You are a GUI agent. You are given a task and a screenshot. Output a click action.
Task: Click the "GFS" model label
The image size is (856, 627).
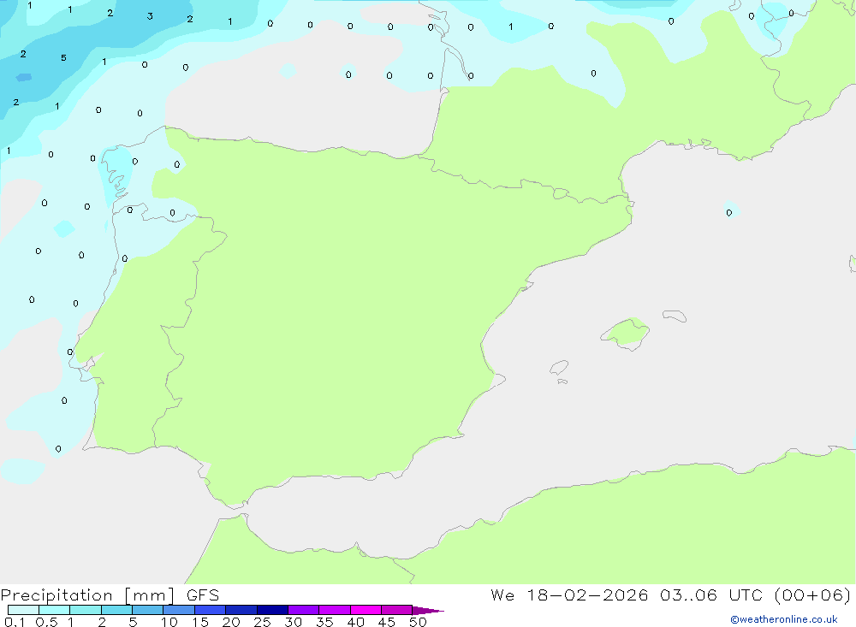203,595
